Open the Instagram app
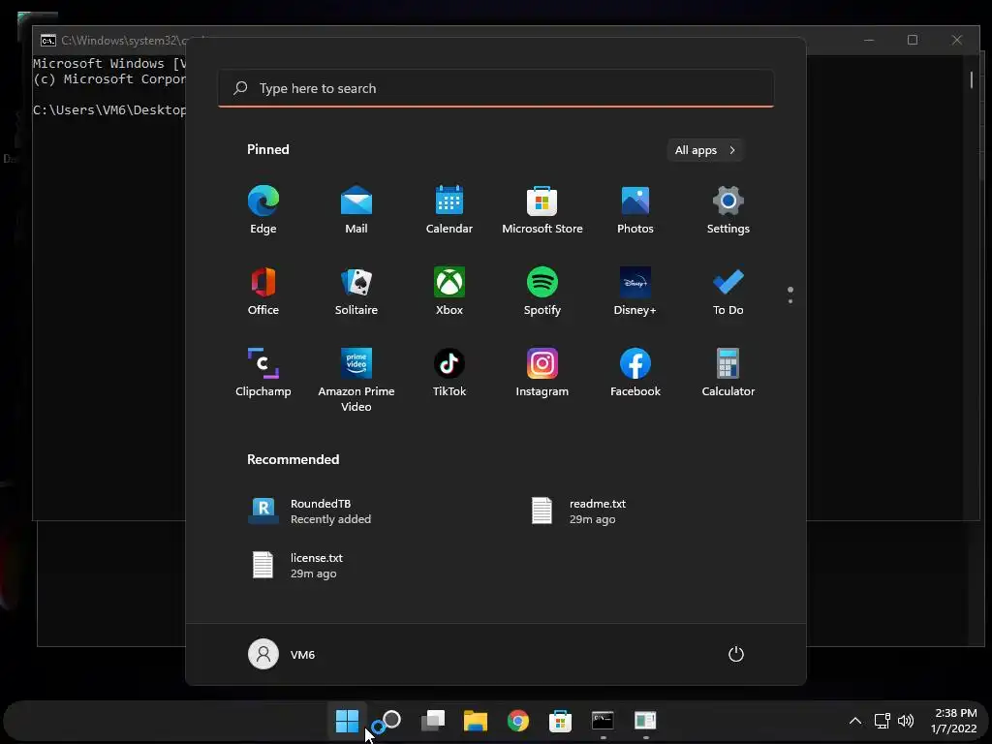Viewport: 992px width, 744px height. pos(542,373)
